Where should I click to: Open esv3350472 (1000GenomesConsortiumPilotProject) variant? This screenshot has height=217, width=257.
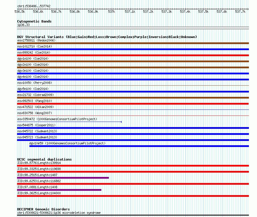pyautogui.click(x=57, y=119)
